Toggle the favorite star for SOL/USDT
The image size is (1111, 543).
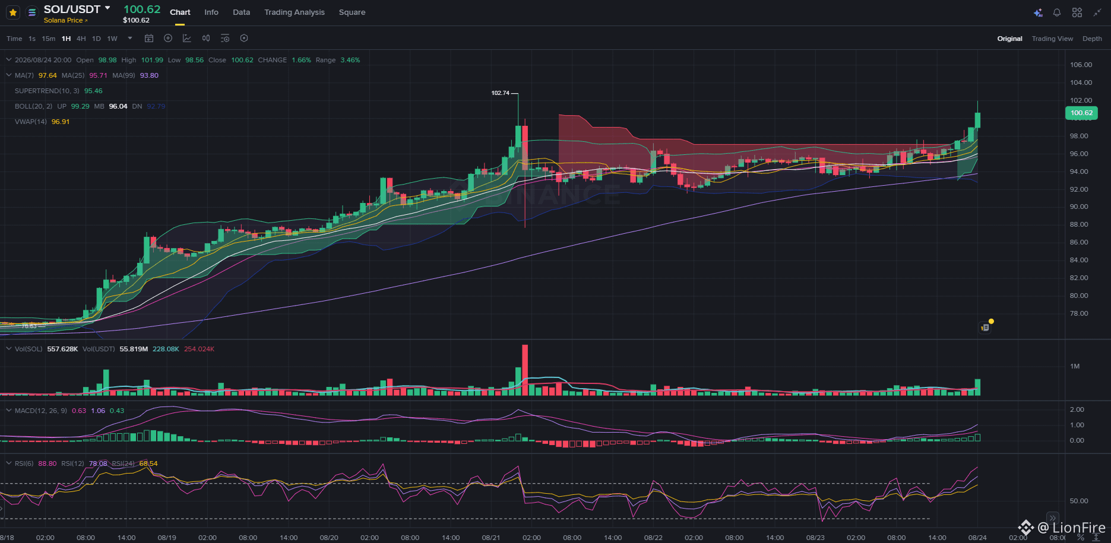[x=13, y=12]
